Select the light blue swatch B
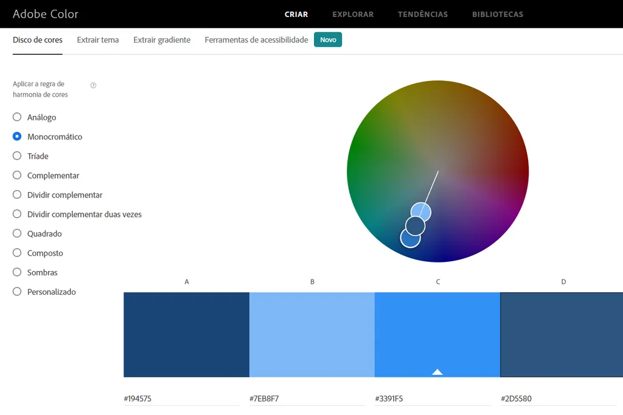 coord(311,334)
